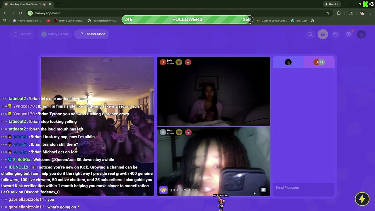Viewport: 375px width, 211px height.
Task: Open Vimm's Lair: PlaySta... bookmark
Action: click(x=68, y=21)
